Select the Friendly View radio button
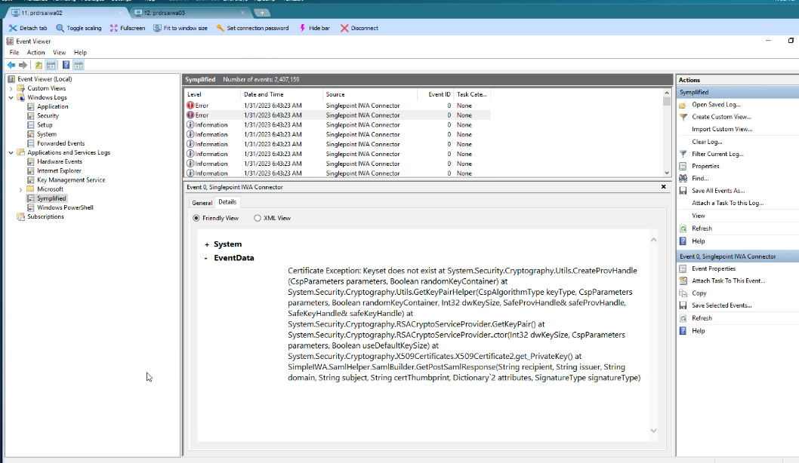Screen dimensions: 799x463 (196, 218)
